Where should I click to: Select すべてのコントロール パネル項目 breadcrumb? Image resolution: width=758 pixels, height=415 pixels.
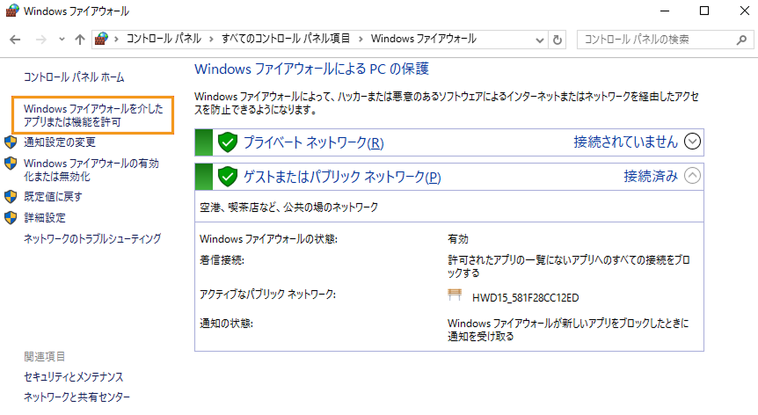tap(286, 39)
